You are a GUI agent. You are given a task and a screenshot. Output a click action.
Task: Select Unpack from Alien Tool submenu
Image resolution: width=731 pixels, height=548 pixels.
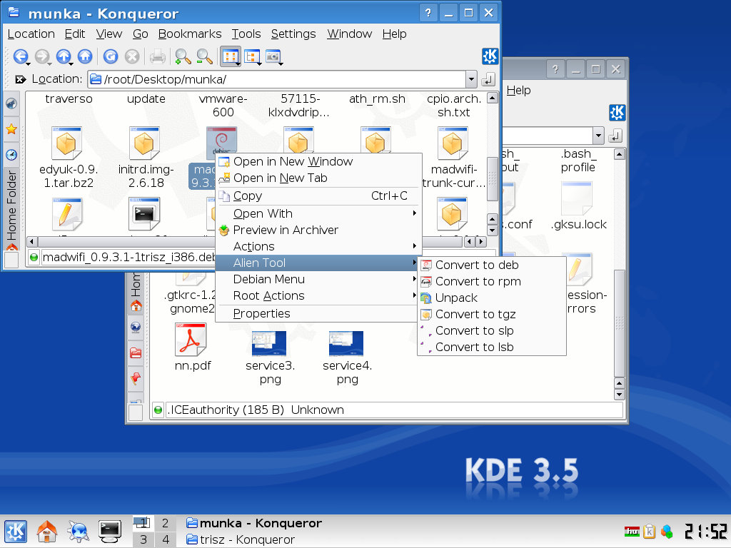[491, 298]
